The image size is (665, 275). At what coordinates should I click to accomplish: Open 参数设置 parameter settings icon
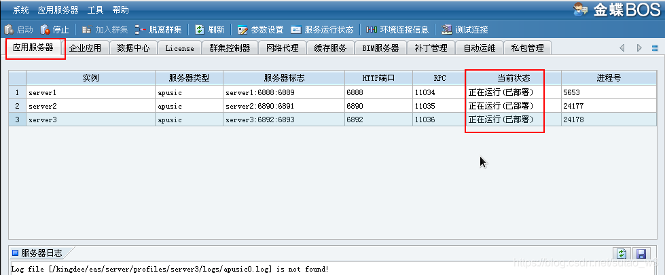click(x=242, y=30)
